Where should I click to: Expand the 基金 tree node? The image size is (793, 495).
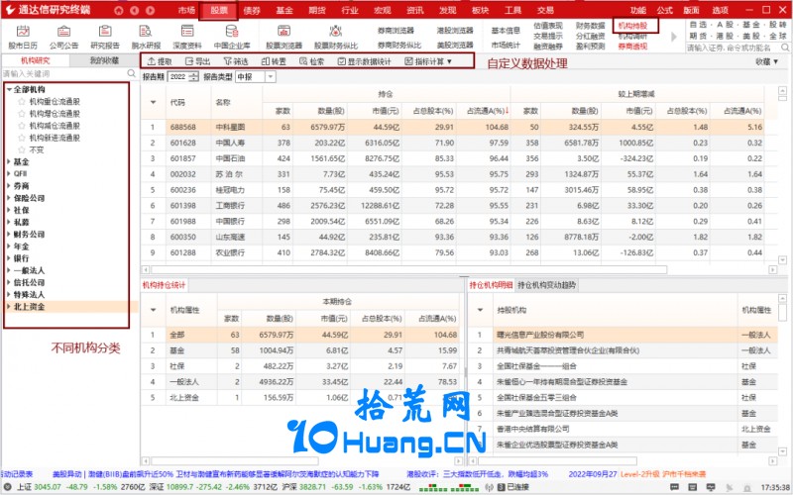coord(9,162)
